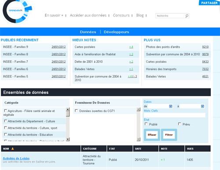220x170 pixels.
Task: Check Attractivité du Département - Culture
Action: (6, 121)
